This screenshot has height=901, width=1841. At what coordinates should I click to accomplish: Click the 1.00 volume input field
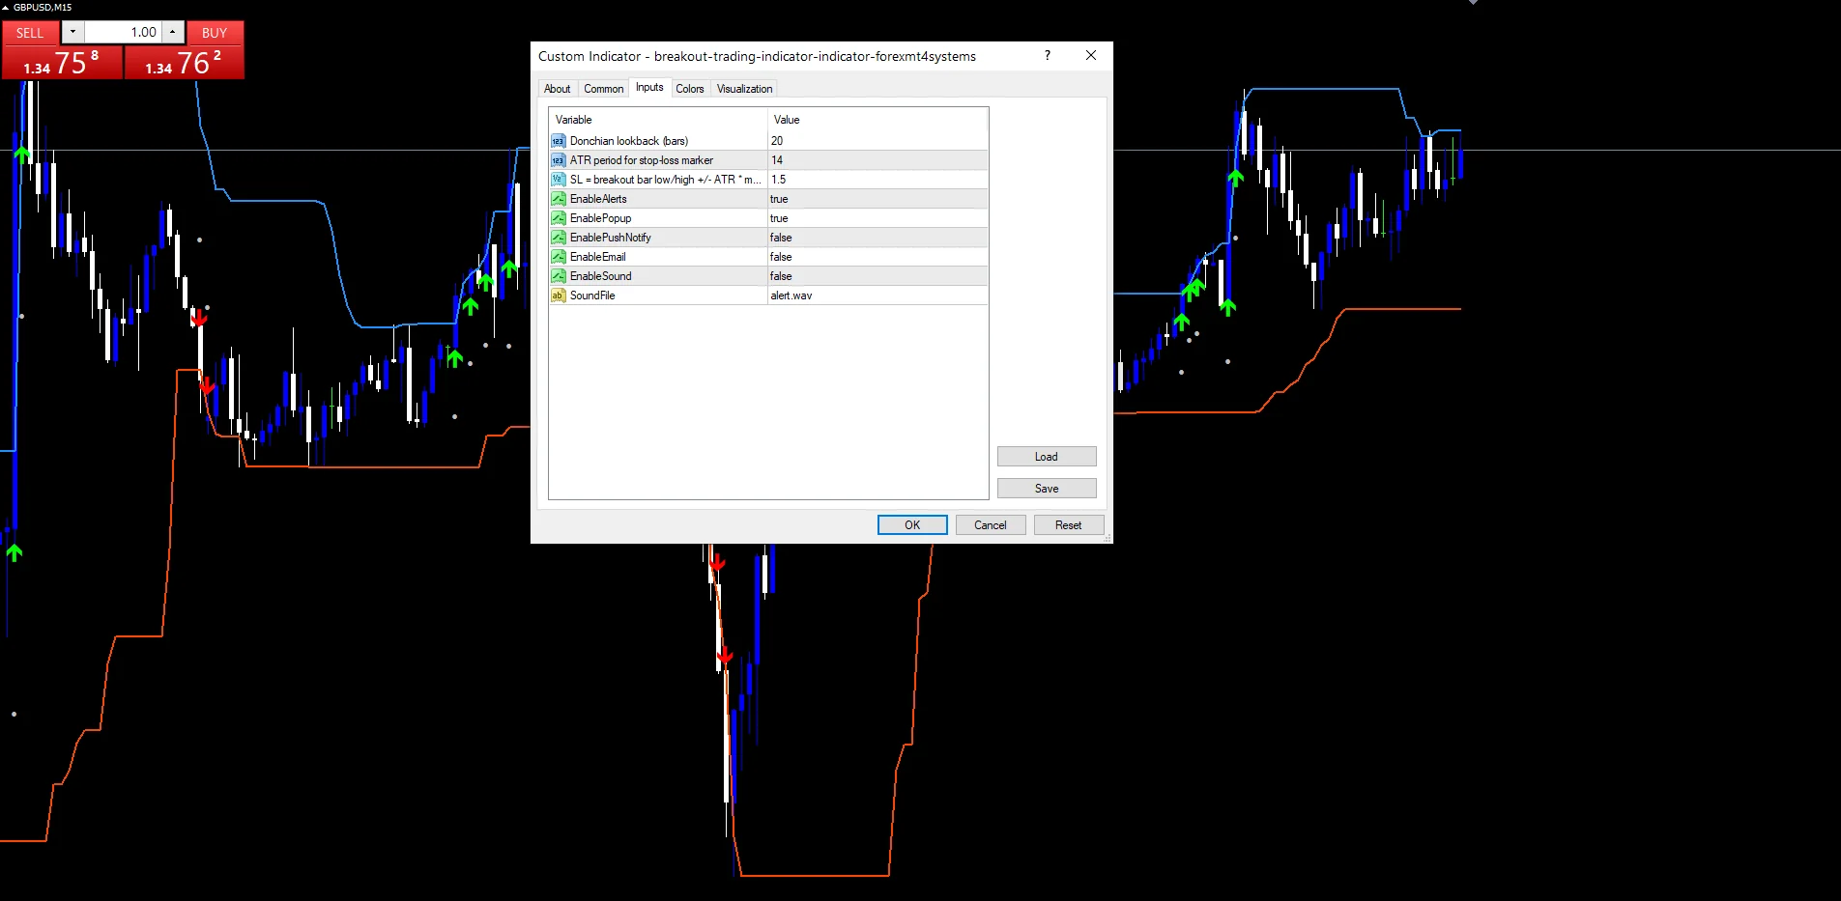123,32
